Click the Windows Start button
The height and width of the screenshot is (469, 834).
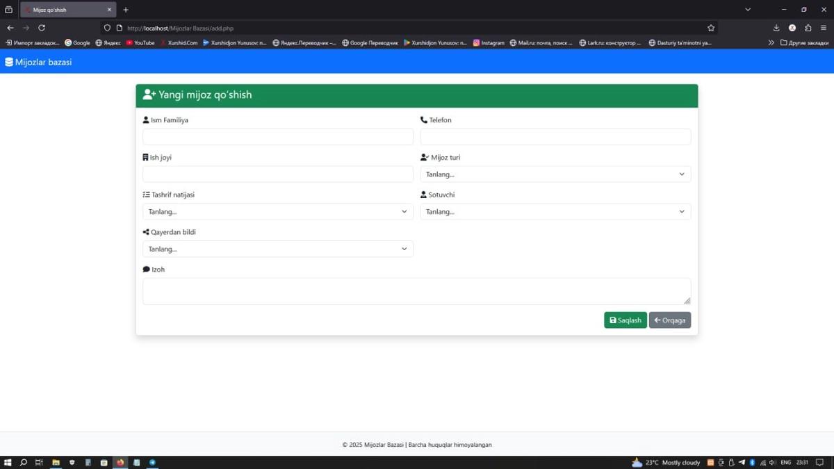(x=8, y=462)
